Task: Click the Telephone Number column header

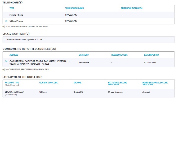Action: tap(74, 8)
